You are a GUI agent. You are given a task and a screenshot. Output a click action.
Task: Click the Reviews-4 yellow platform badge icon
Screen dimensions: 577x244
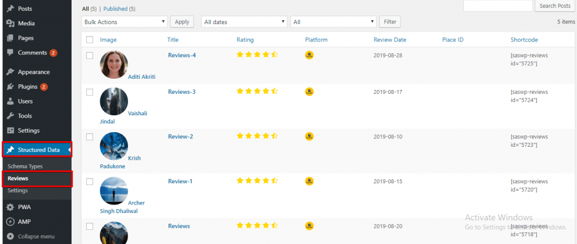point(309,55)
